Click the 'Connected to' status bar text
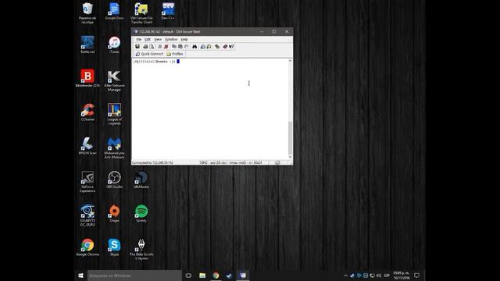500x281 pixels. pyautogui.click(x=153, y=162)
